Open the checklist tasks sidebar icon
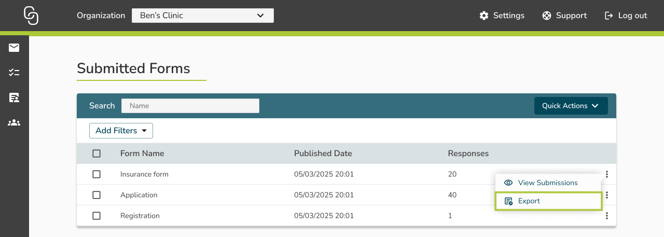The image size is (664, 237). pos(14,73)
